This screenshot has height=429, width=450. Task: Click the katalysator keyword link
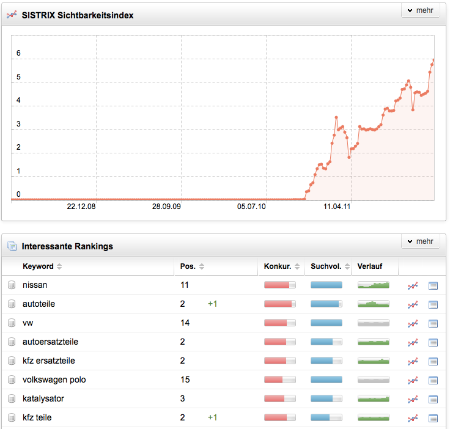point(43,398)
